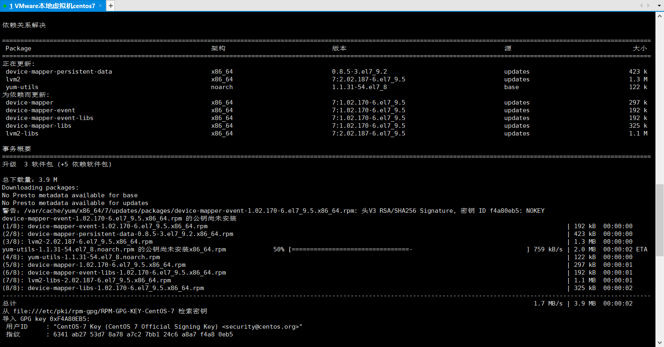Viewport: 664px width, 347px height.
Task: Click lvm2-libs in the package table
Action: [22, 133]
